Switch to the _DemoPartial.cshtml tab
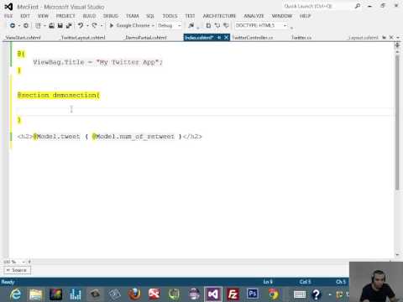Viewport: 403px width, 302px height. [145, 38]
